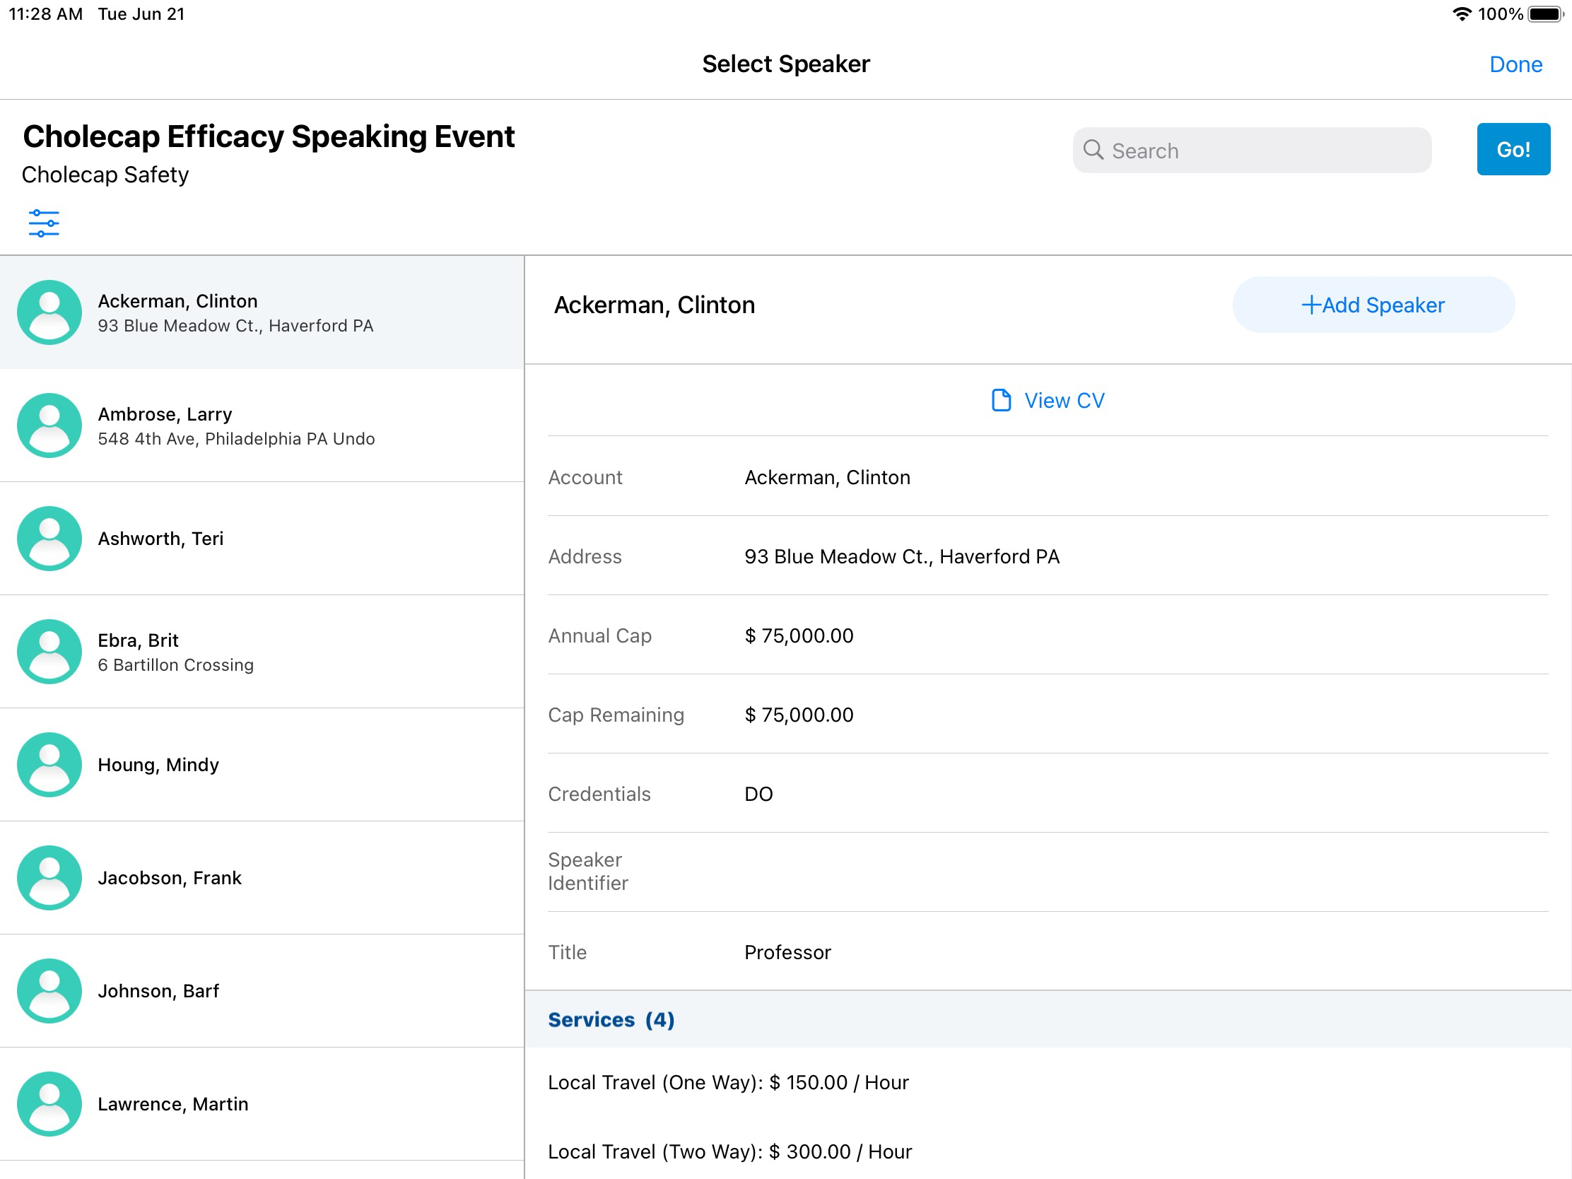
Task: Select Johnson, Barf in speaker list
Action: [158, 991]
